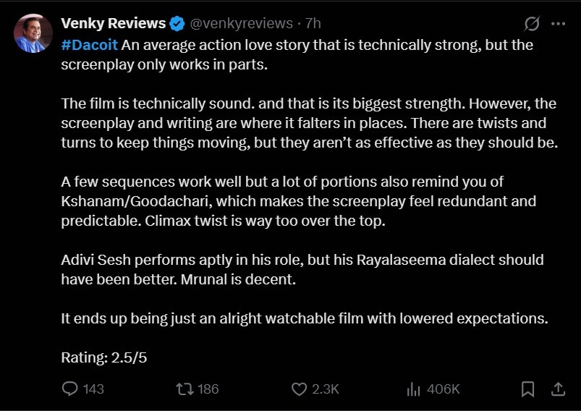Open view analytics bar chart icon
Viewport: 581px width, 411px height.
click(414, 389)
